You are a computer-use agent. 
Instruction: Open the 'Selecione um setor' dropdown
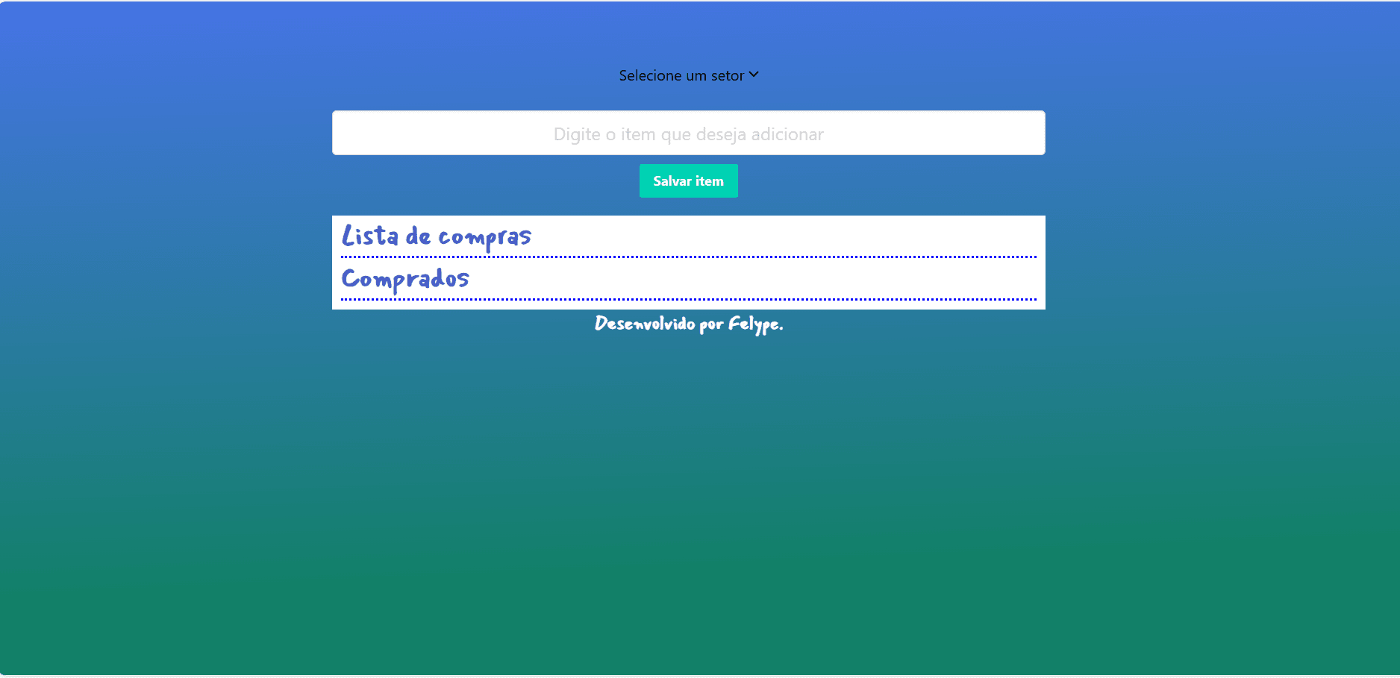688,75
